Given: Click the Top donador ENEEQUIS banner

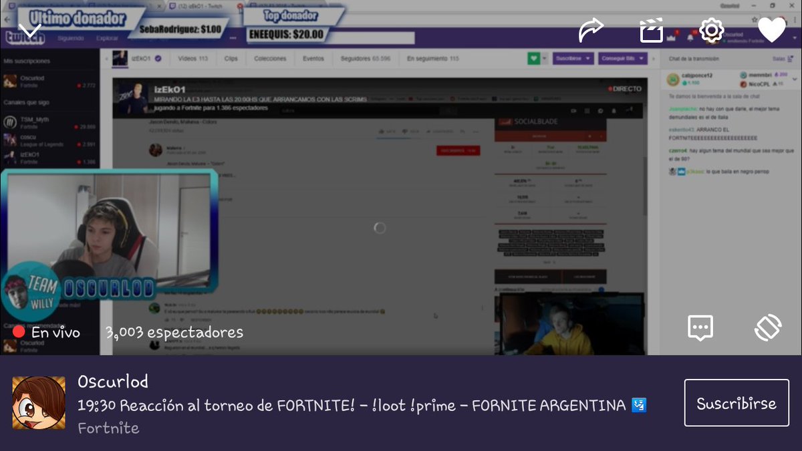Looking at the screenshot, I should click(291, 25).
